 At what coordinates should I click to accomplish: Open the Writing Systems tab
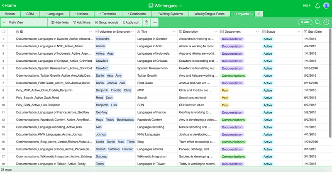coord(170,14)
